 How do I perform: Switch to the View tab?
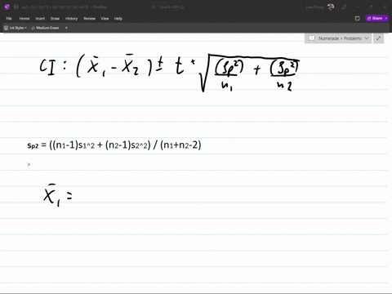coord(105,19)
